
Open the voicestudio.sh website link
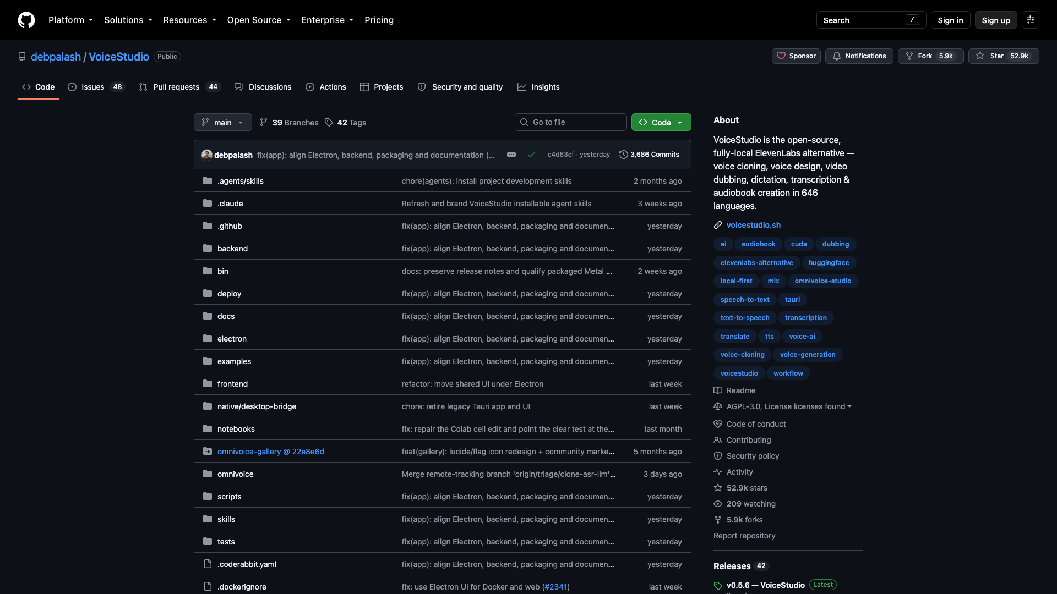(x=753, y=225)
